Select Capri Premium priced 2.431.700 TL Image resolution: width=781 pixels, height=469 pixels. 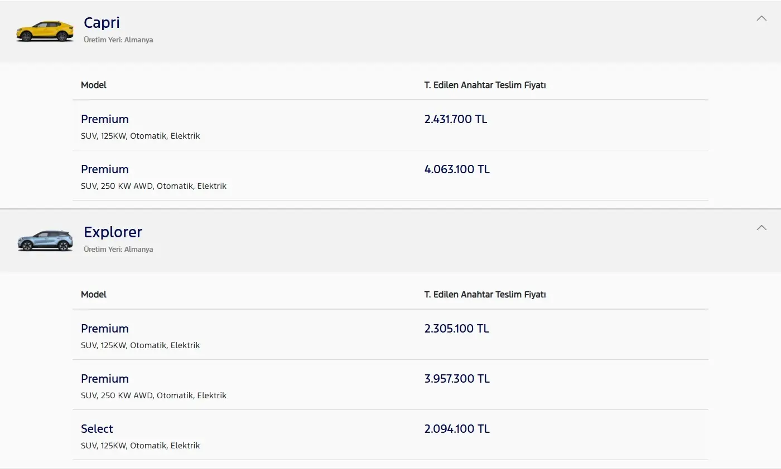coord(105,119)
